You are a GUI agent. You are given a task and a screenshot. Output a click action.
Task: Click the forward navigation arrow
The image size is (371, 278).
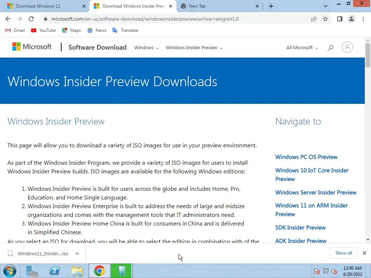20,19
